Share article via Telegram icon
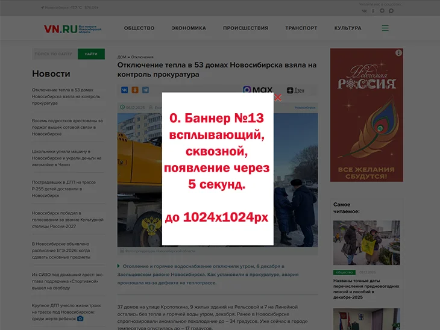This screenshot has width=440, height=330. (145, 90)
